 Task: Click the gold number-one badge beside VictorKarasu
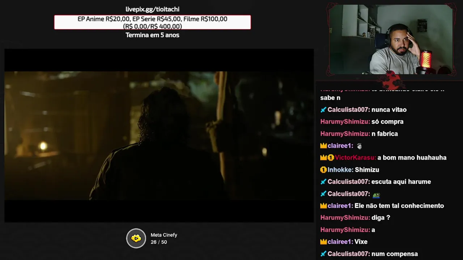331,158
